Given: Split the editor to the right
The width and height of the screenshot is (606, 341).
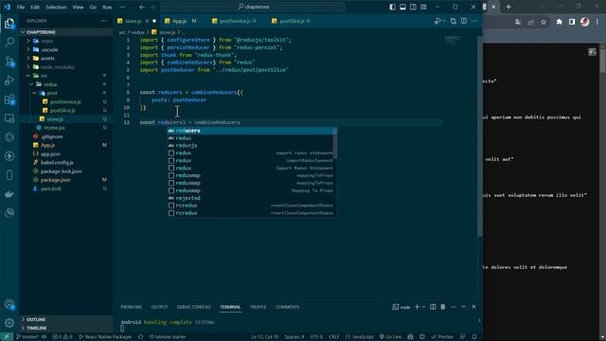Looking at the screenshot, I should point(464,21).
